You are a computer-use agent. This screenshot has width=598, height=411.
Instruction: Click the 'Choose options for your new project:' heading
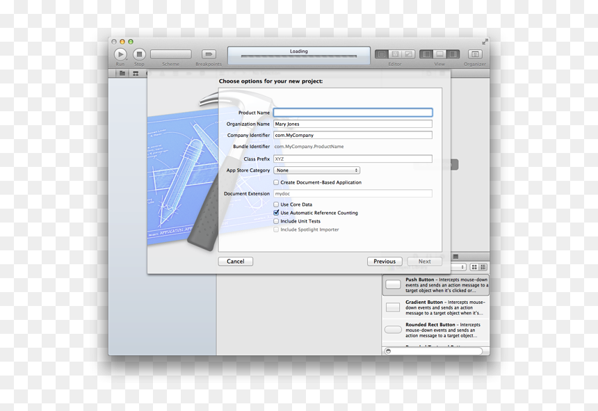tap(270, 81)
